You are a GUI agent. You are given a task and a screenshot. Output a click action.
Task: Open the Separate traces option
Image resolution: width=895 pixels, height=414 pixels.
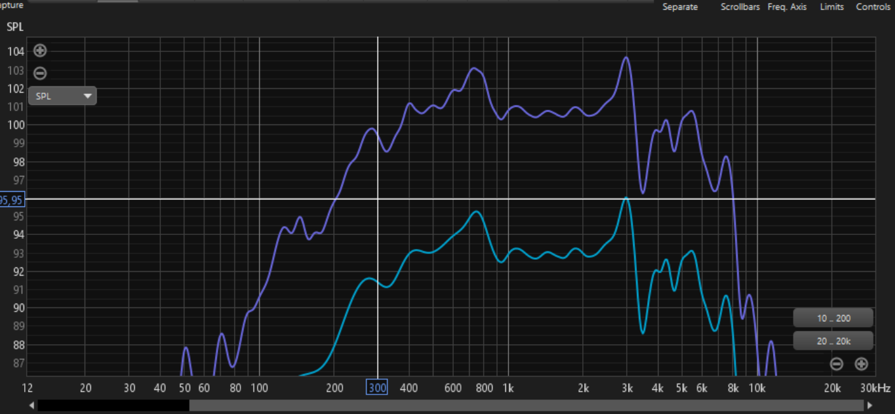[680, 7]
